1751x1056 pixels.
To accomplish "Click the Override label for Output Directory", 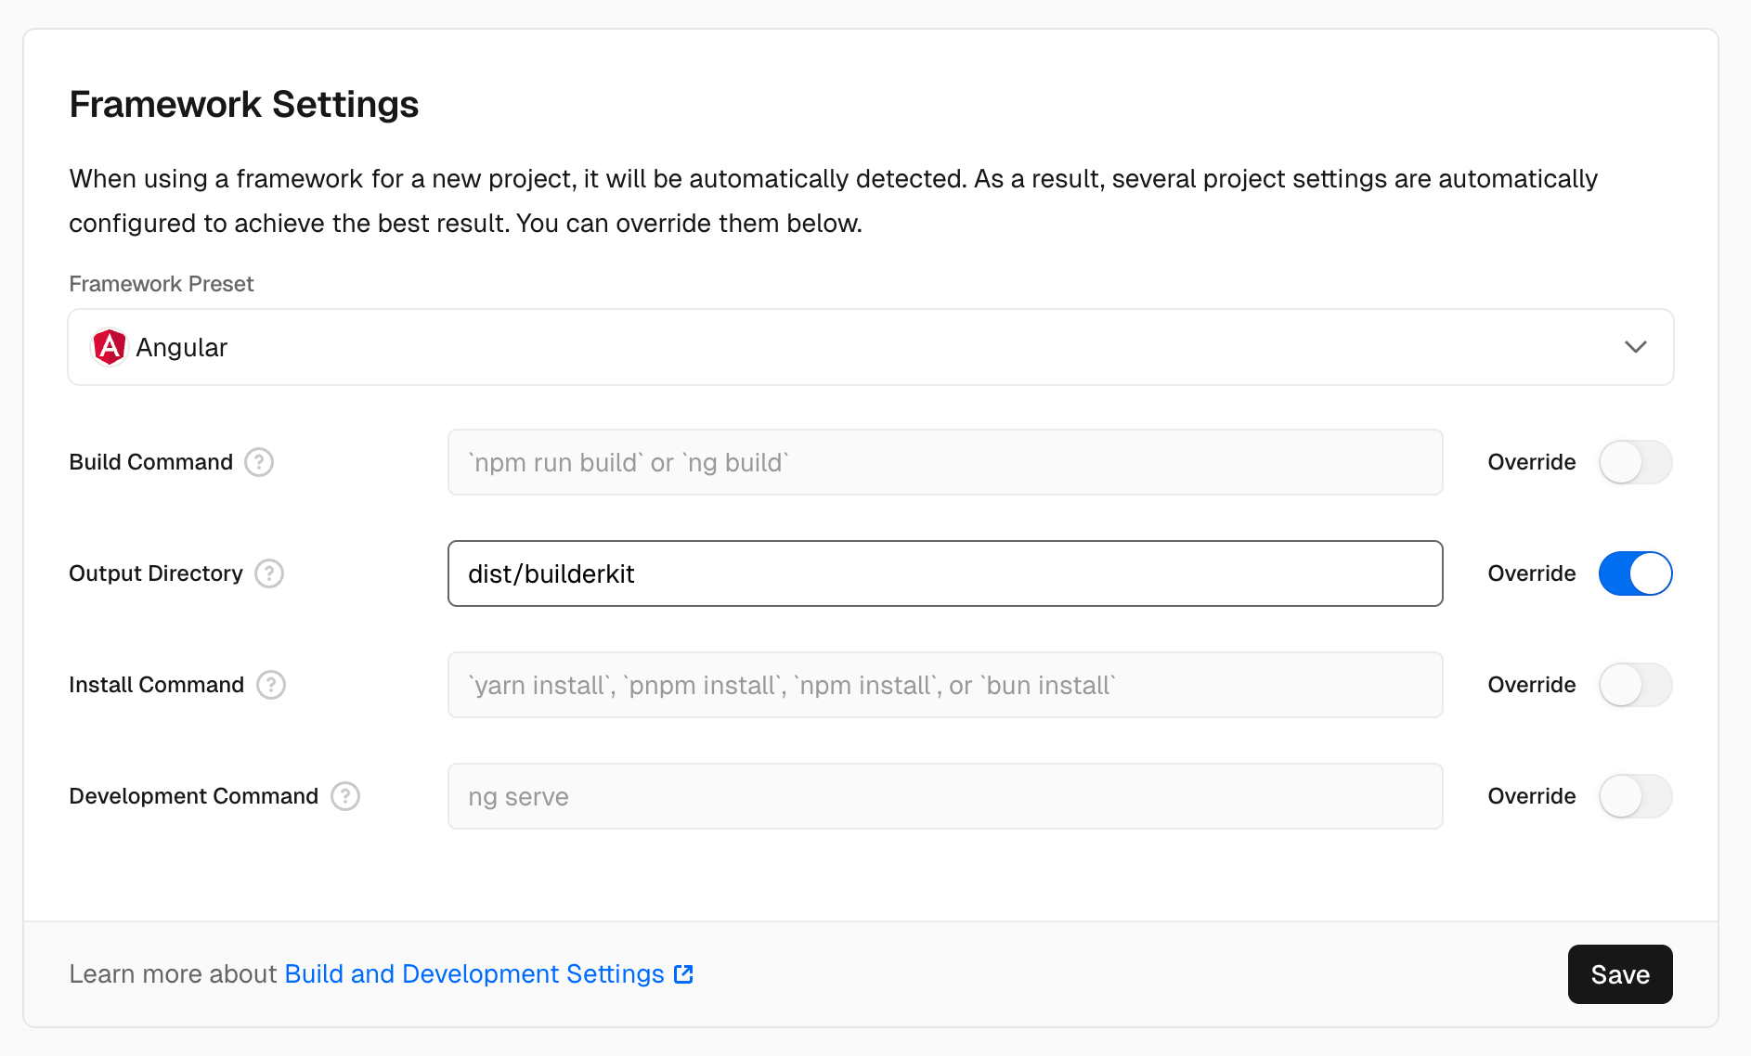I will pos(1532,573).
